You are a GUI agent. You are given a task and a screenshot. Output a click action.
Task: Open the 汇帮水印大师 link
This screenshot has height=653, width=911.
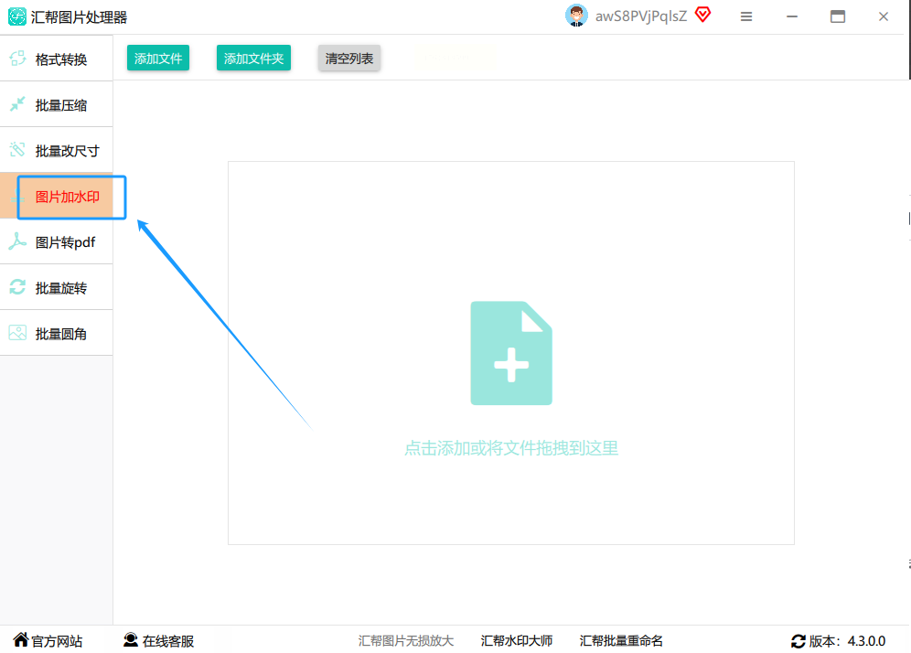(x=517, y=641)
